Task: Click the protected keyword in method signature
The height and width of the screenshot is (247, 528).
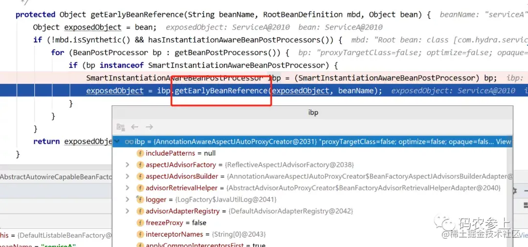Action: pos(35,15)
